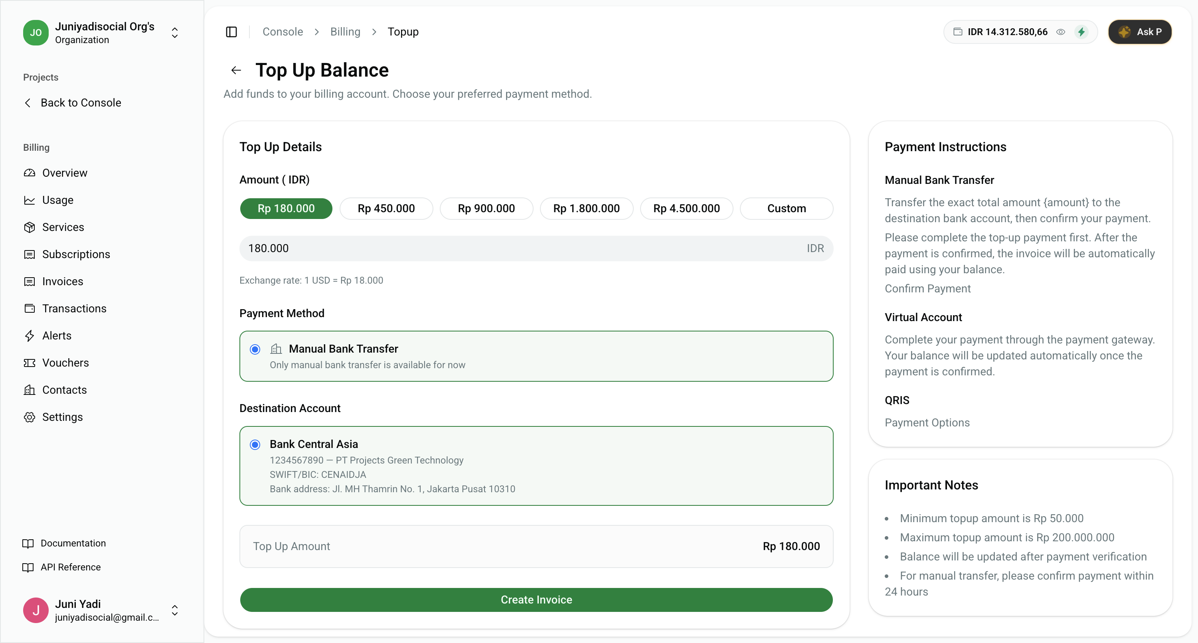The width and height of the screenshot is (1198, 643).
Task: Go to Console breadcrumb
Action: click(x=283, y=32)
